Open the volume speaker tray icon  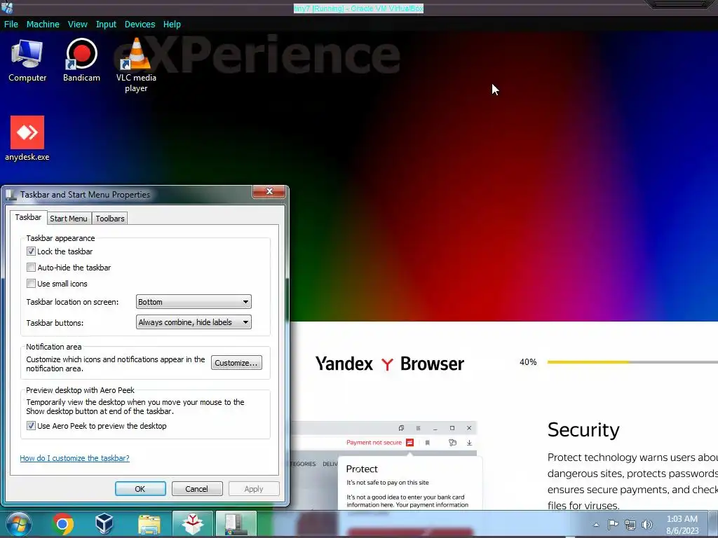646,525
